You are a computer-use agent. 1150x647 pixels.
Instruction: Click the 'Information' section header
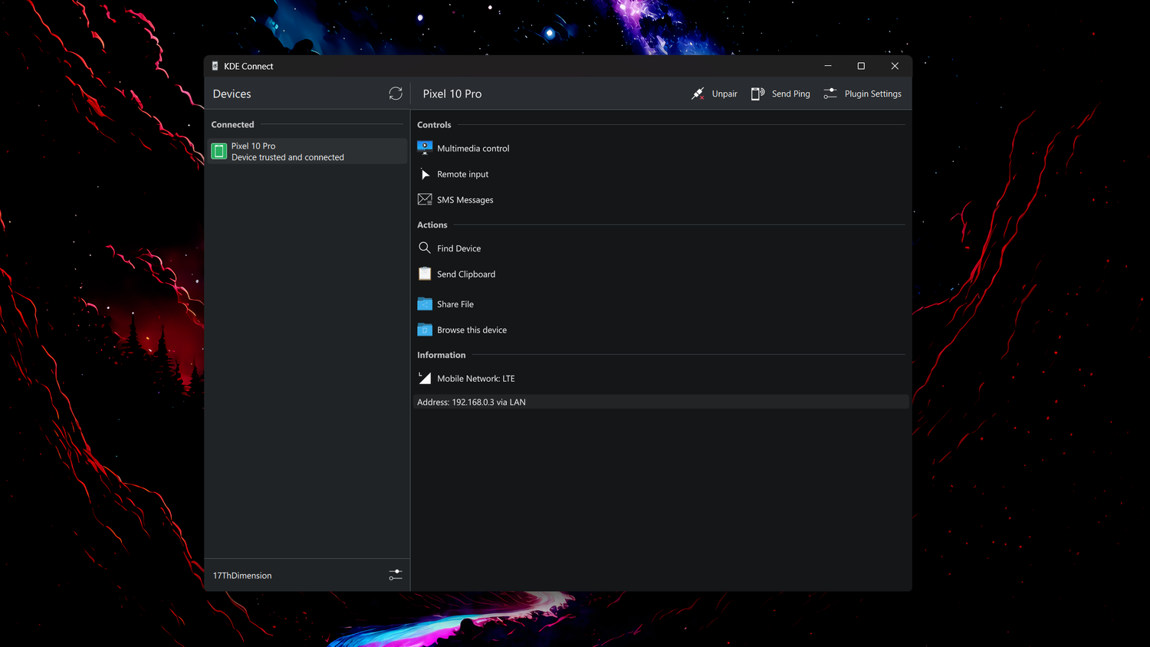[441, 355]
